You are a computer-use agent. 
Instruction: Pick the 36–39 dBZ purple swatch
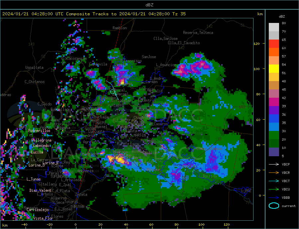click(x=274, y=110)
